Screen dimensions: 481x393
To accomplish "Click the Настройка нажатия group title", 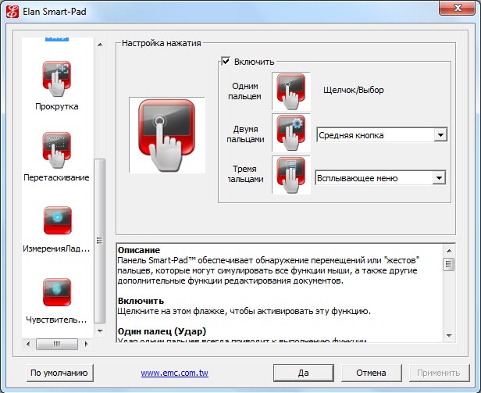I will tap(162, 43).
